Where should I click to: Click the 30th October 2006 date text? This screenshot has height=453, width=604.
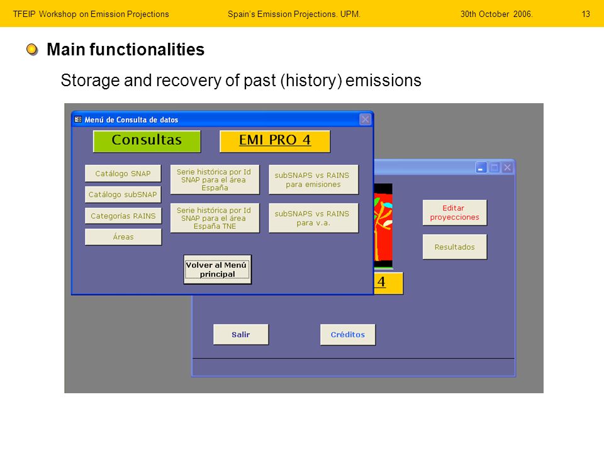point(496,14)
